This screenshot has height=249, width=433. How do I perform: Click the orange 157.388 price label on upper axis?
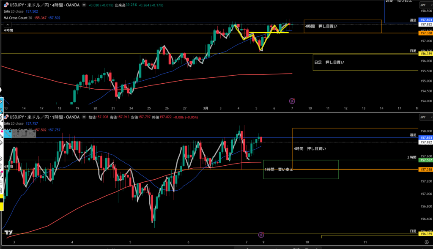point(425,33)
